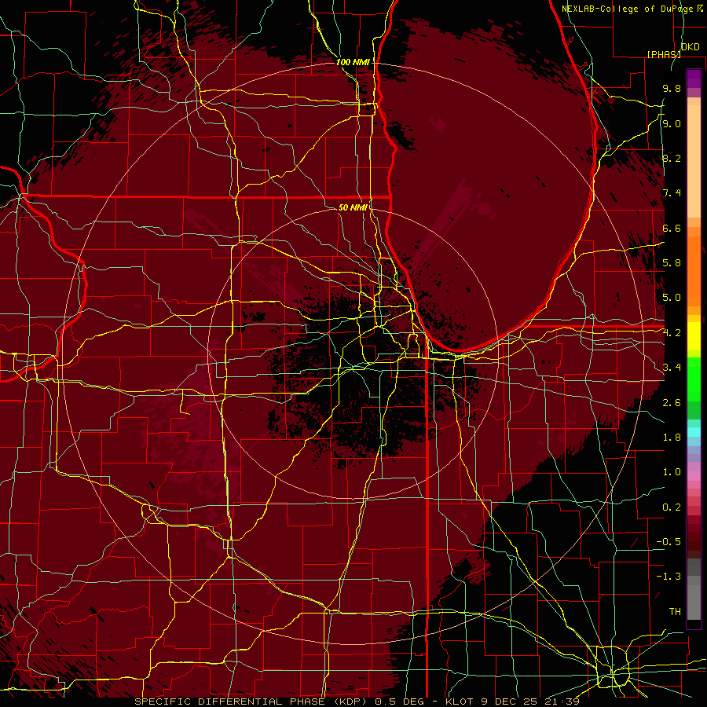
Task: Click the [PHAS] legend title
Action: 664,54
